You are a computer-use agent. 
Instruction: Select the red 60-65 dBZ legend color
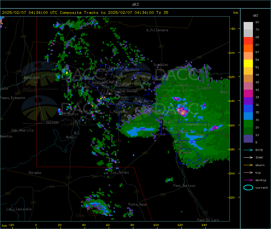coord(248,41)
